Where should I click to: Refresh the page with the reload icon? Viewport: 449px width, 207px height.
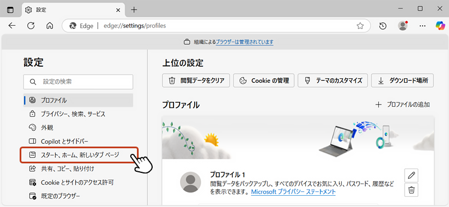point(31,26)
